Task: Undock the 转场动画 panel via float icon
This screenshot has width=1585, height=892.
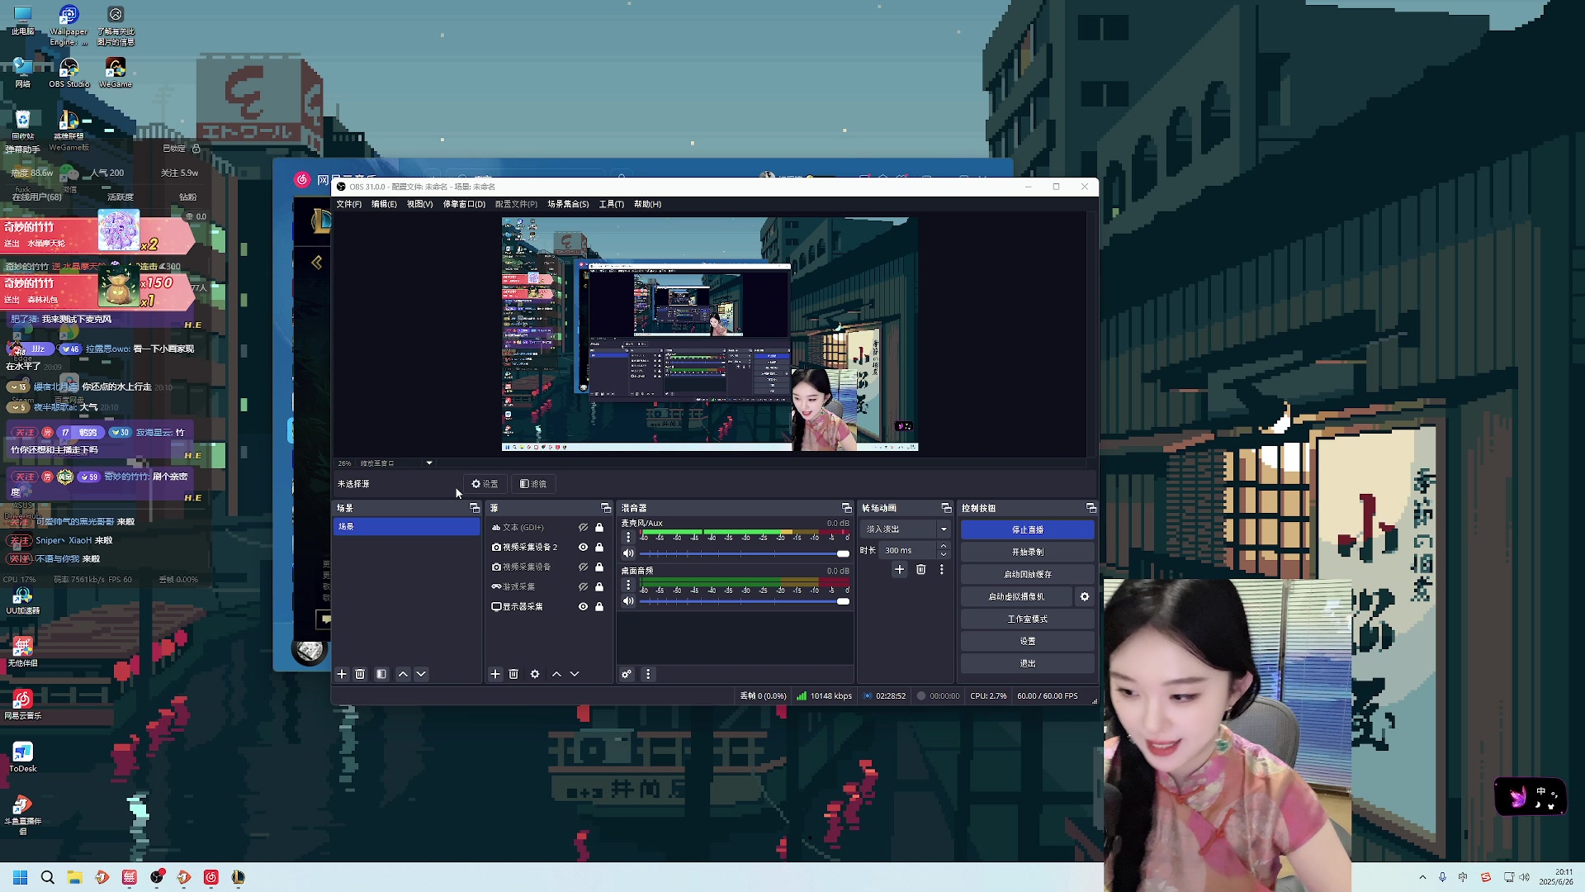Action: 946,508
